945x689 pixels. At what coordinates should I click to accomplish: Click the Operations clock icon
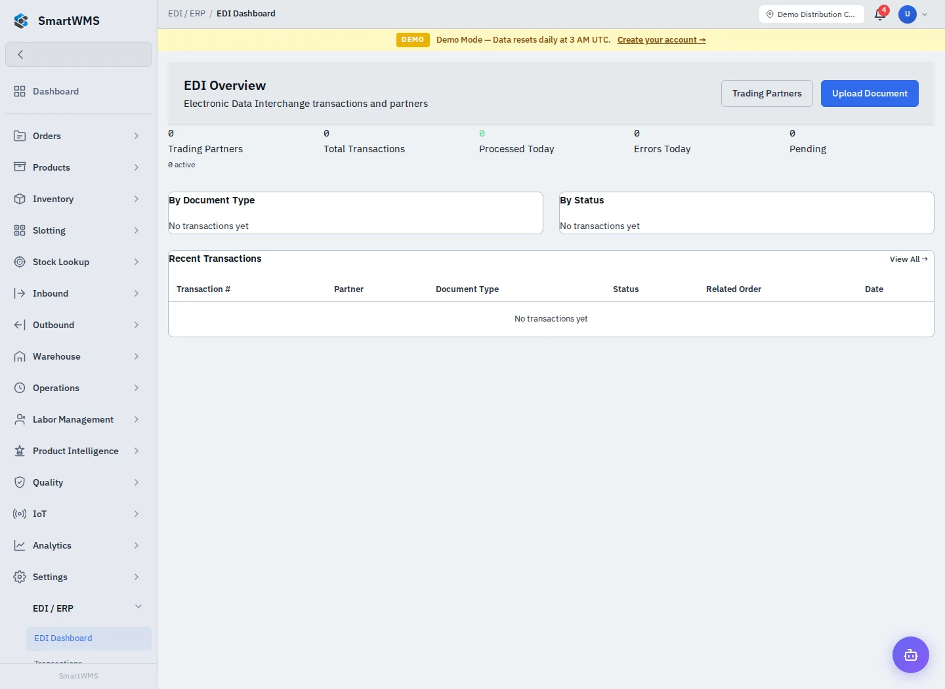pos(20,388)
